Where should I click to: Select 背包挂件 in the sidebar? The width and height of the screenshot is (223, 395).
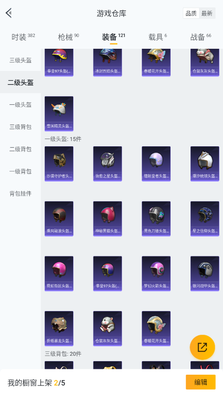[20, 194]
